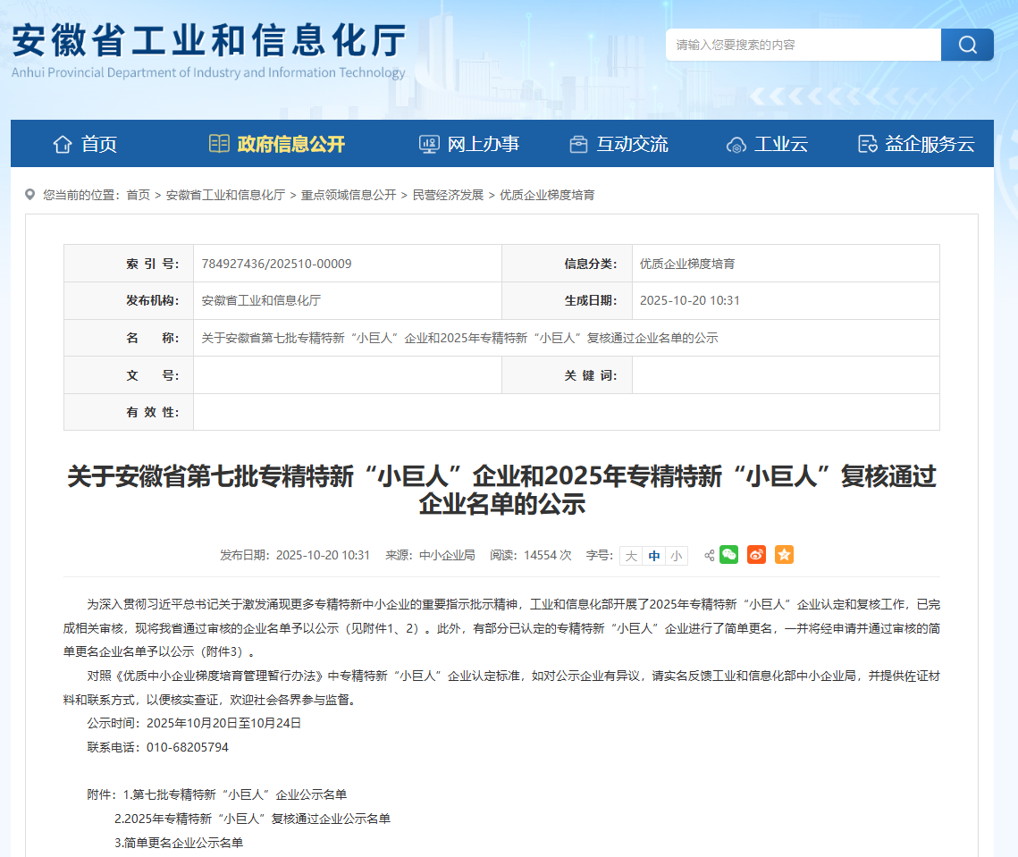
Task: Share article via WeChat icon
Action: coord(729,555)
